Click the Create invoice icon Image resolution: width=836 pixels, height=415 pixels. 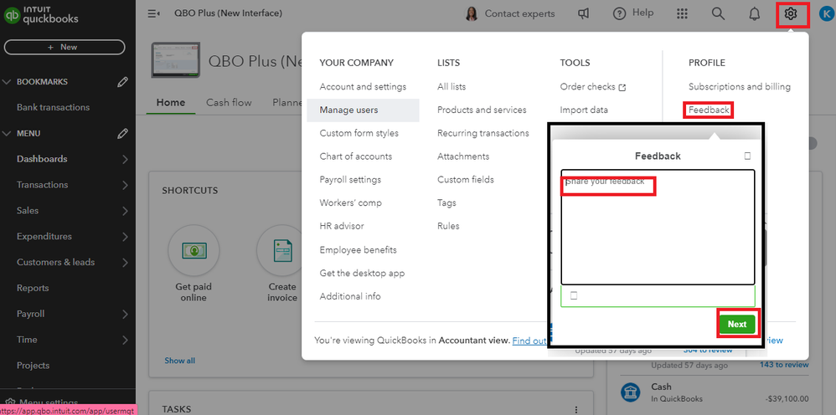click(282, 251)
